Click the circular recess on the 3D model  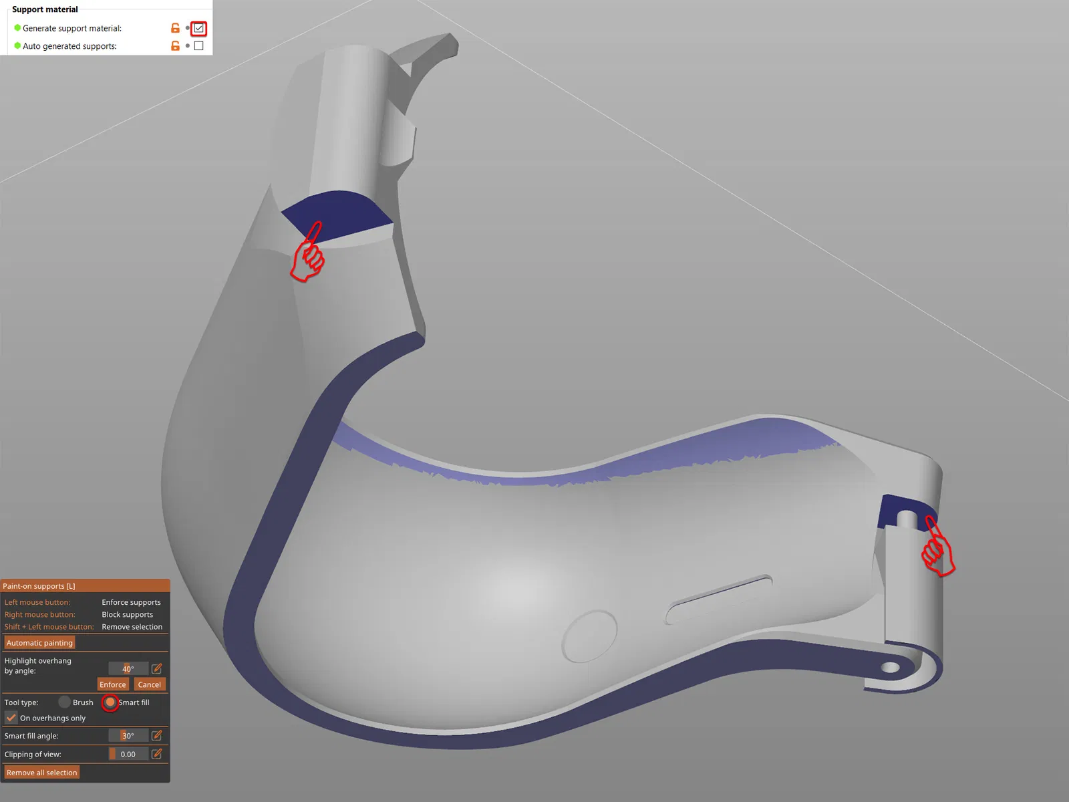[589, 636]
